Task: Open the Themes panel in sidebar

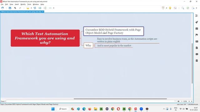Action: [x=197, y=41]
